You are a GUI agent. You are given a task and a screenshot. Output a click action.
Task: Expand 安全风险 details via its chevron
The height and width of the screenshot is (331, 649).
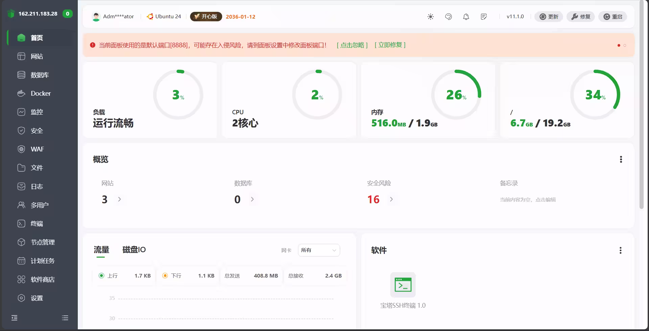[392, 199]
